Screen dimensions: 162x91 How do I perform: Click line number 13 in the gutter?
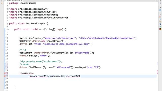7,38
